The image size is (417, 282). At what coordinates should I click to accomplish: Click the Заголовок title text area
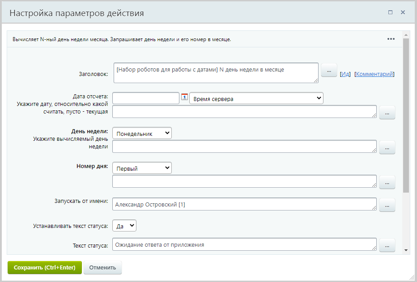coord(216,73)
